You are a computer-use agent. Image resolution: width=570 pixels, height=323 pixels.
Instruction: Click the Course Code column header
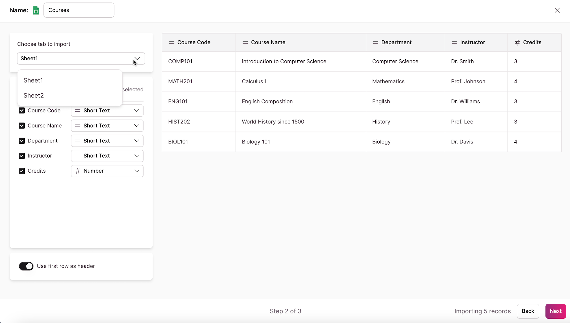(x=199, y=42)
